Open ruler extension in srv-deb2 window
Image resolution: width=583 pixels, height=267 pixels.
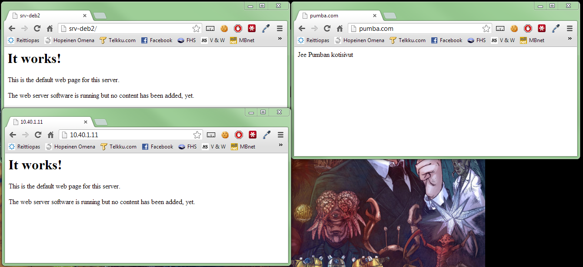[210, 29]
